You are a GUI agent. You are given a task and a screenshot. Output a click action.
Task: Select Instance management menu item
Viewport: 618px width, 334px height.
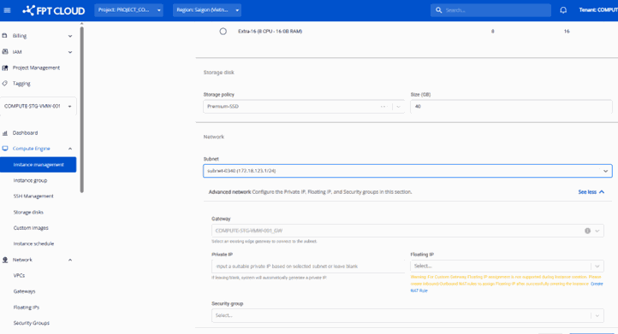pos(39,165)
